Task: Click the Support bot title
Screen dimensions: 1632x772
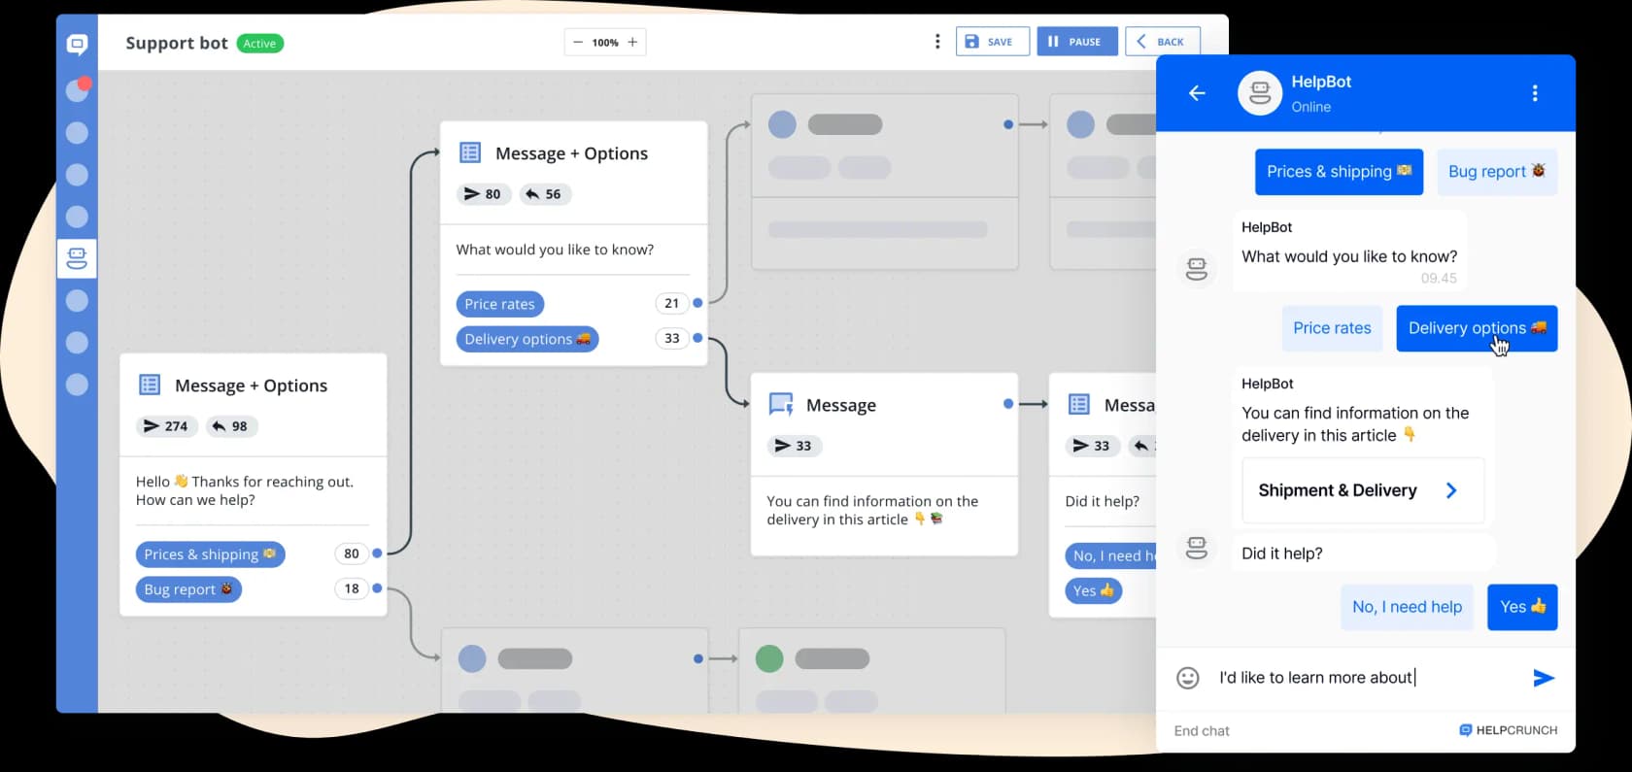Action: (177, 43)
